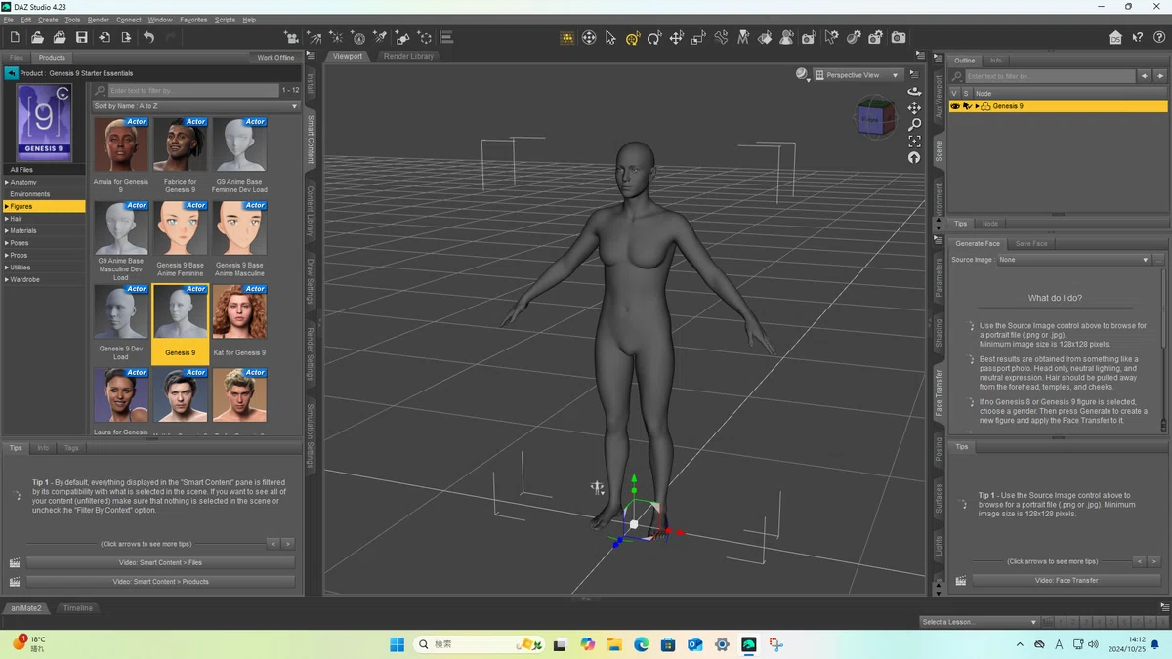Viewport: 1172px width, 659px height.
Task: Click the viewport pan control
Action: point(914,107)
